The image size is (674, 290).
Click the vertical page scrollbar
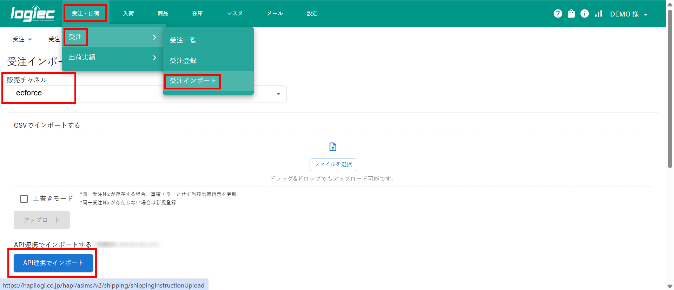(x=670, y=88)
